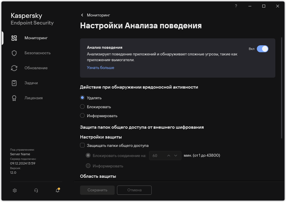This screenshot has height=202, width=286.
Task: Click the 09.12.2024 13:59 connection time
Action: tap(23, 163)
